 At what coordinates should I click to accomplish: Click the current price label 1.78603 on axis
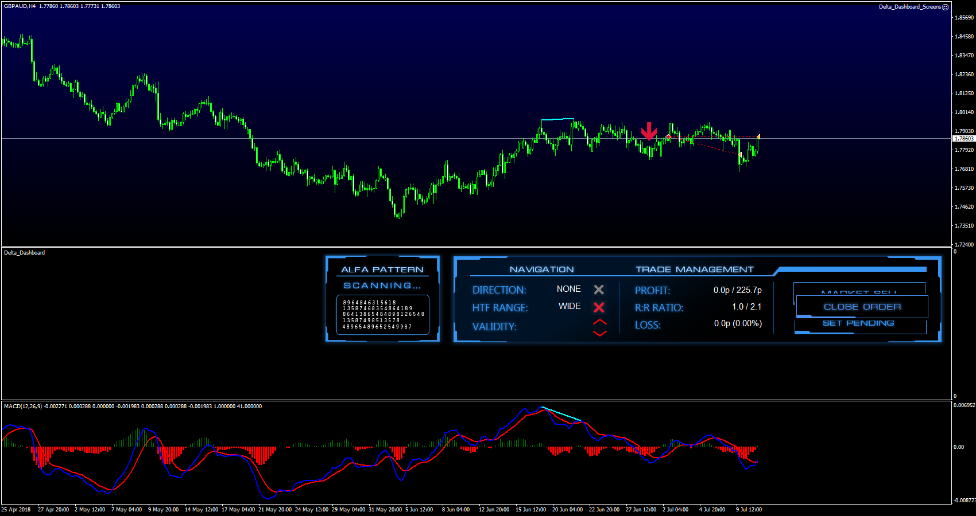[x=963, y=139]
